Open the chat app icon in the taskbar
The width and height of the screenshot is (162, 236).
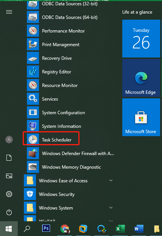pyautogui.click(x=102, y=229)
